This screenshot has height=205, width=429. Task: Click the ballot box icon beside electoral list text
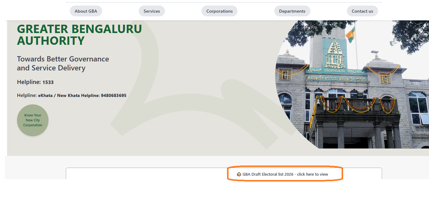click(239, 174)
